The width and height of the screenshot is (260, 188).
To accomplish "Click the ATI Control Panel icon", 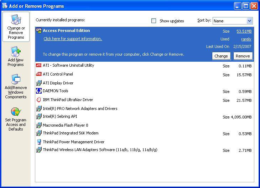I will [39, 74].
